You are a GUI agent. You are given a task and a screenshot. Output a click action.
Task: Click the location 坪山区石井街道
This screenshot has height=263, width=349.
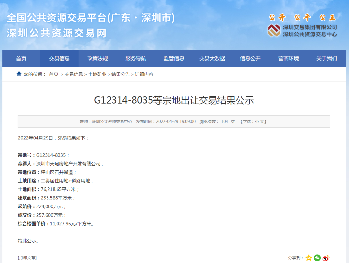(57, 172)
